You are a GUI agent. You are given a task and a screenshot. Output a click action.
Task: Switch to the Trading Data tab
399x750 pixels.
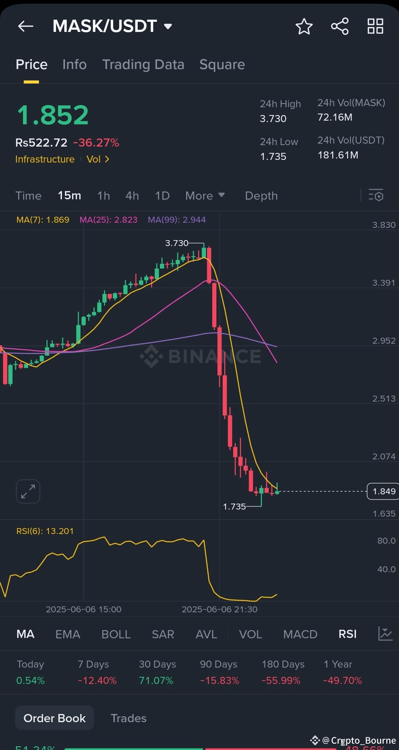(143, 64)
